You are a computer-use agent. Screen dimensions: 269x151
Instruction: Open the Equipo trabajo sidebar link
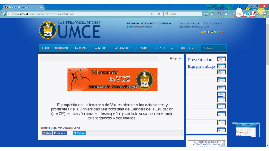[201, 67]
